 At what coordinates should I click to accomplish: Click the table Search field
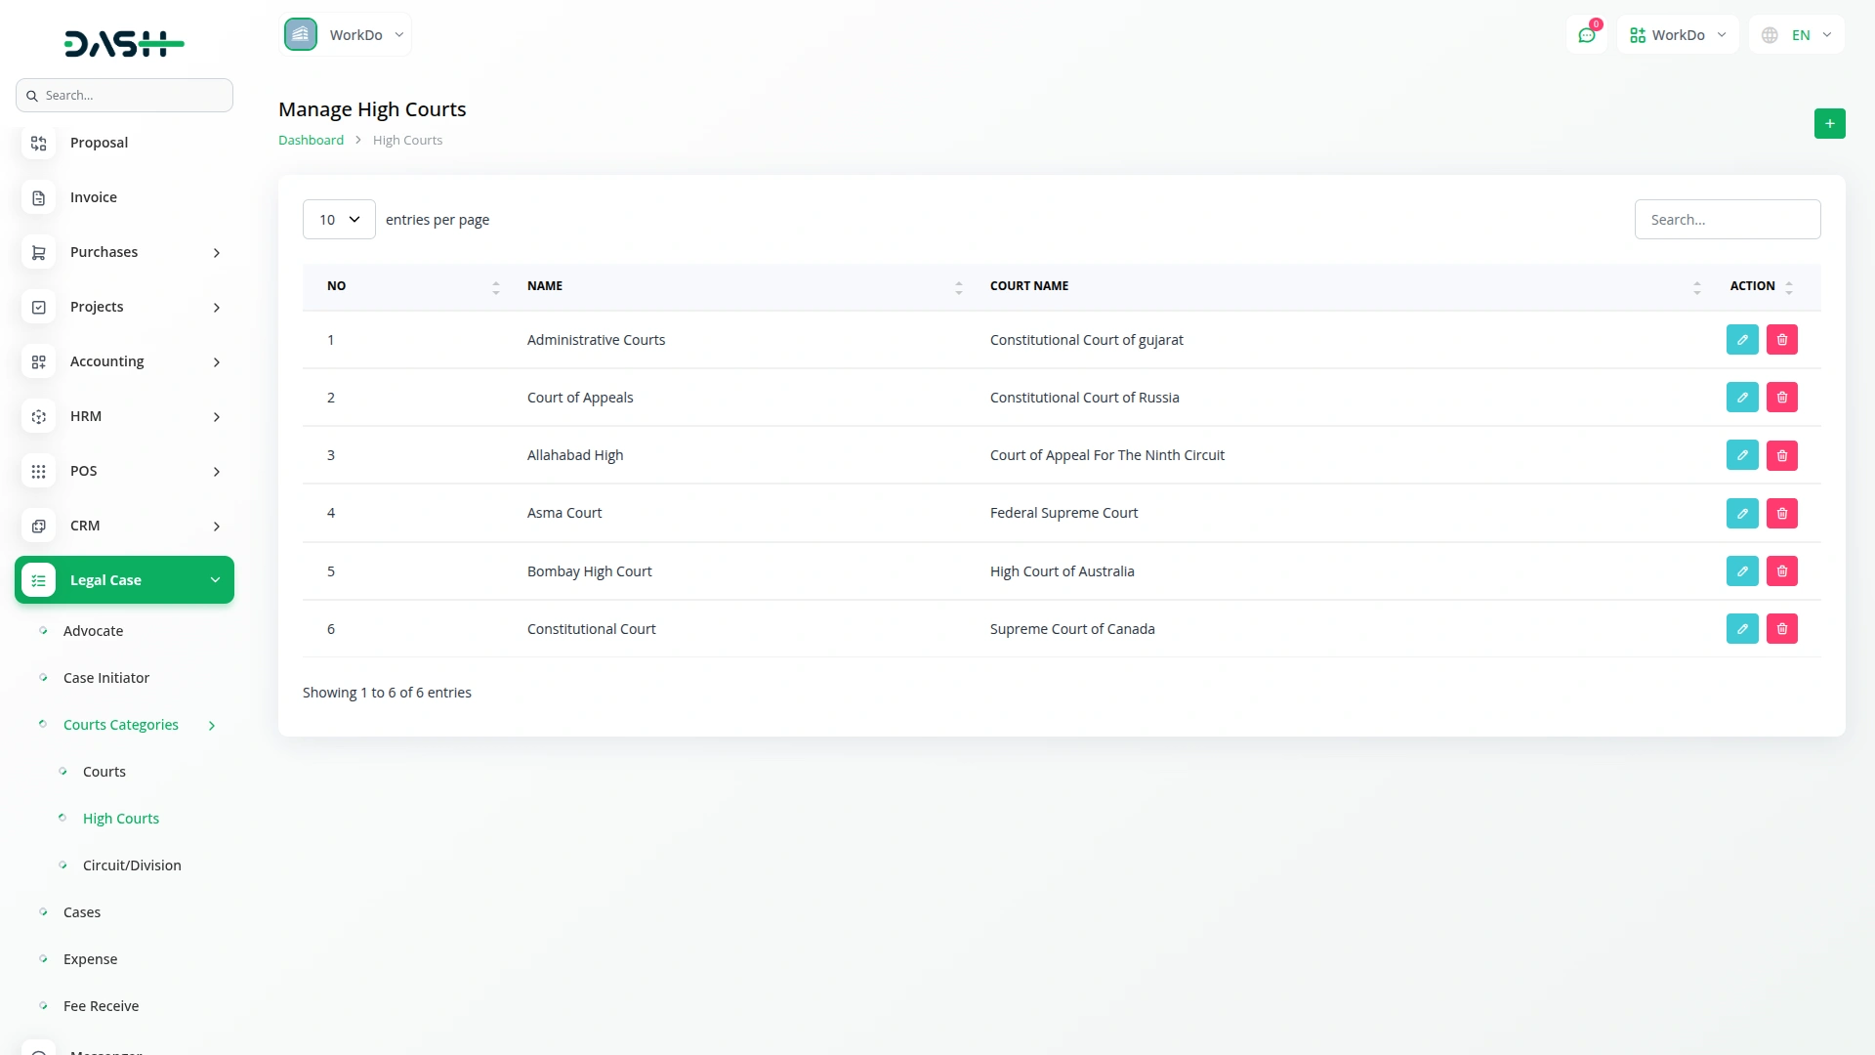tap(1727, 220)
